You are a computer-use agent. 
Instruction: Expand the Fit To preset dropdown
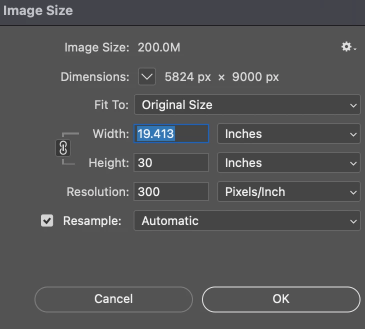(247, 105)
